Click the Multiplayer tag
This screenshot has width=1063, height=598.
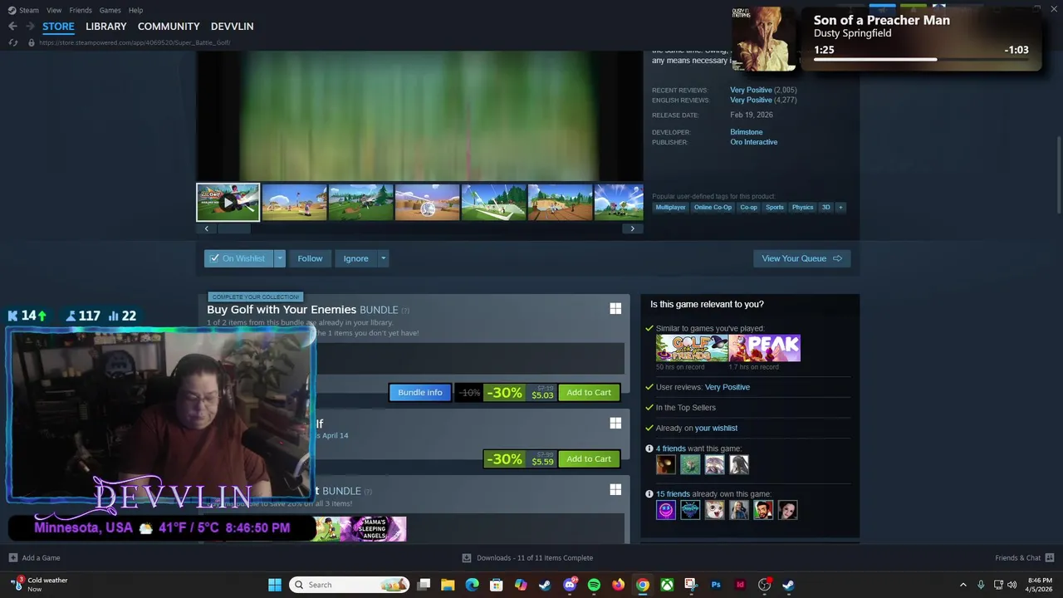(670, 207)
